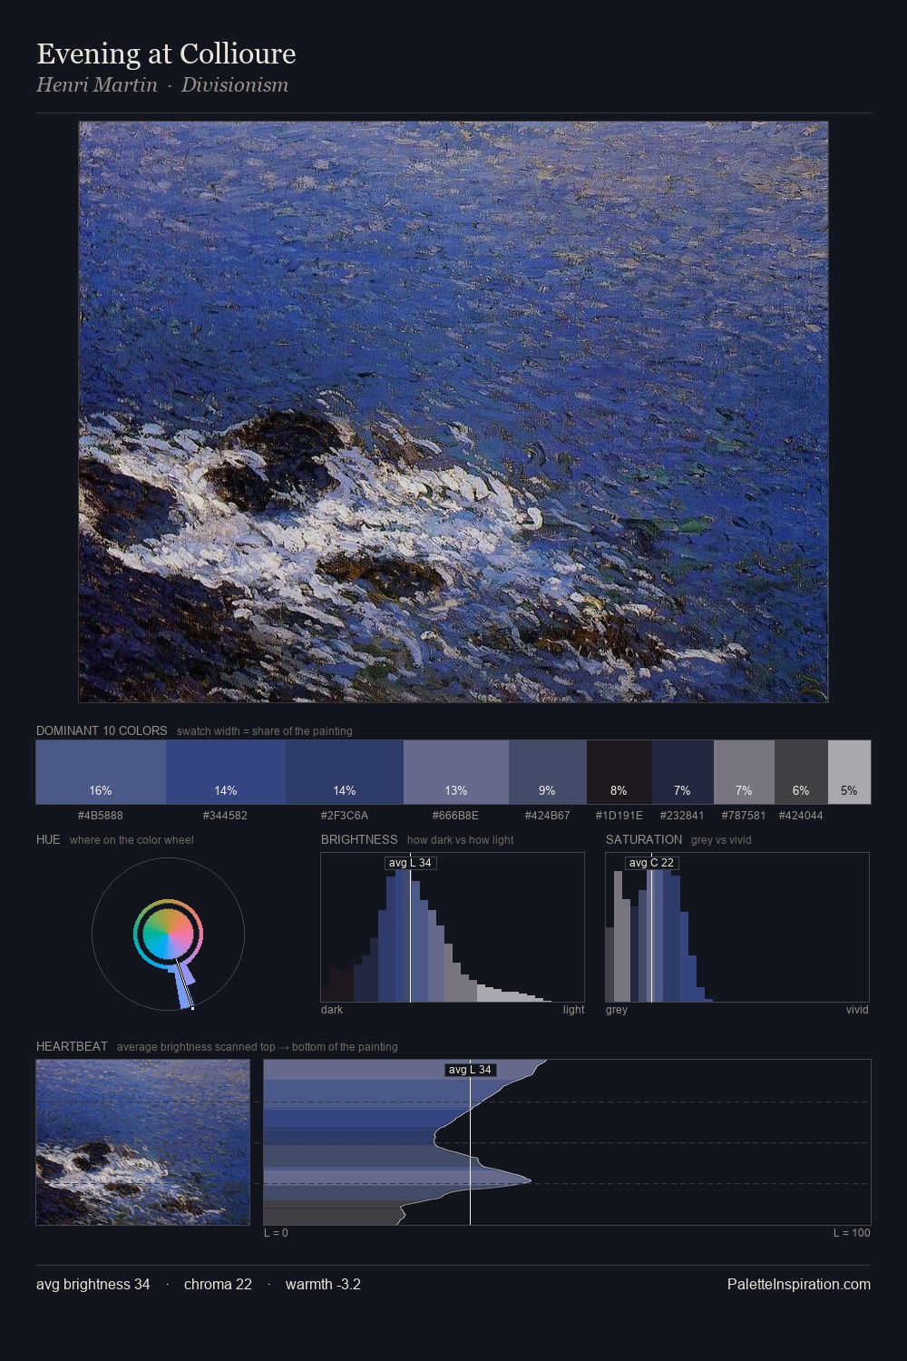Viewport: 907px width, 1361px height.
Task: Click 'chroma 22' in the footer
Action: pos(218,1285)
